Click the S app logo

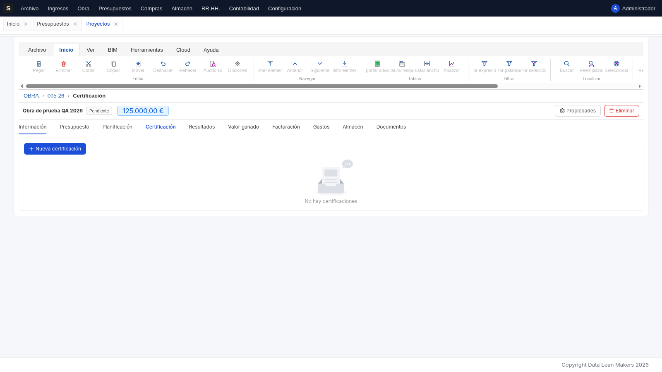(8, 8)
